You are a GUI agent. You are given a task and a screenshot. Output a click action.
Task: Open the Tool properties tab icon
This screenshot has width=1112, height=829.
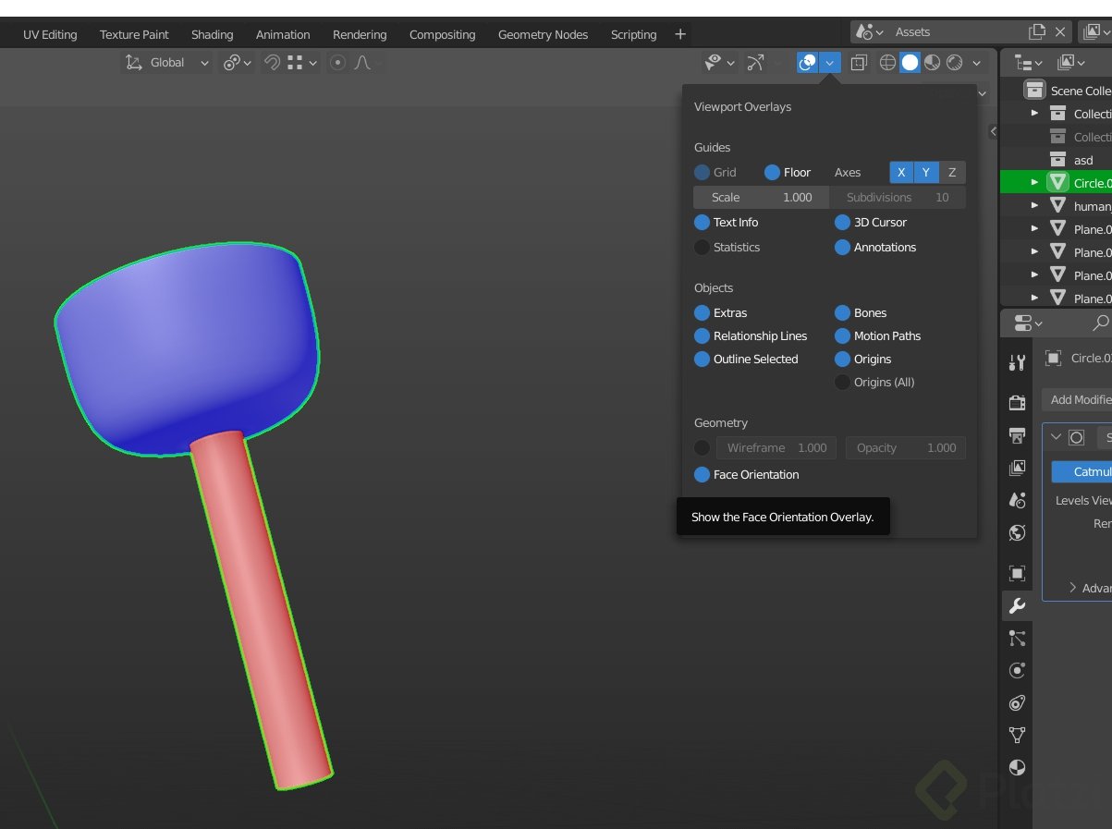1018,362
